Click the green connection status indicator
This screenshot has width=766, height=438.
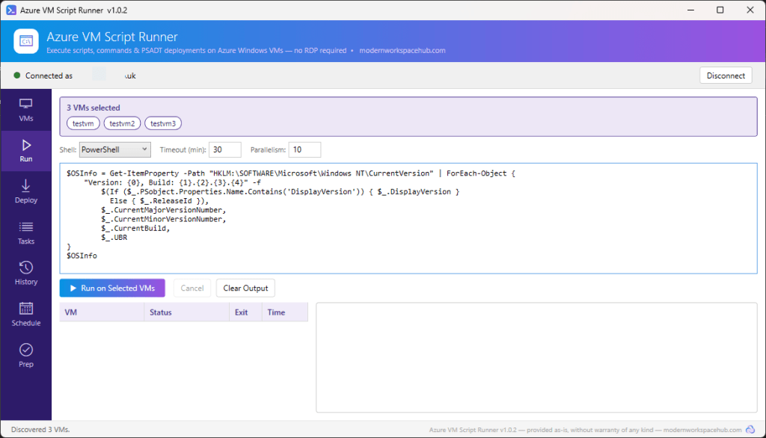pyautogui.click(x=17, y=75)
